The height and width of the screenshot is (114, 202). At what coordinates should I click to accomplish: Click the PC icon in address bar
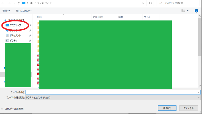[x=24, y=3]
